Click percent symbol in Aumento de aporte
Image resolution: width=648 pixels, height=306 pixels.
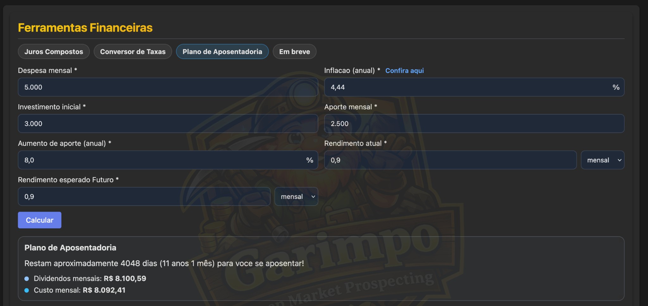(x=309, y=160)
